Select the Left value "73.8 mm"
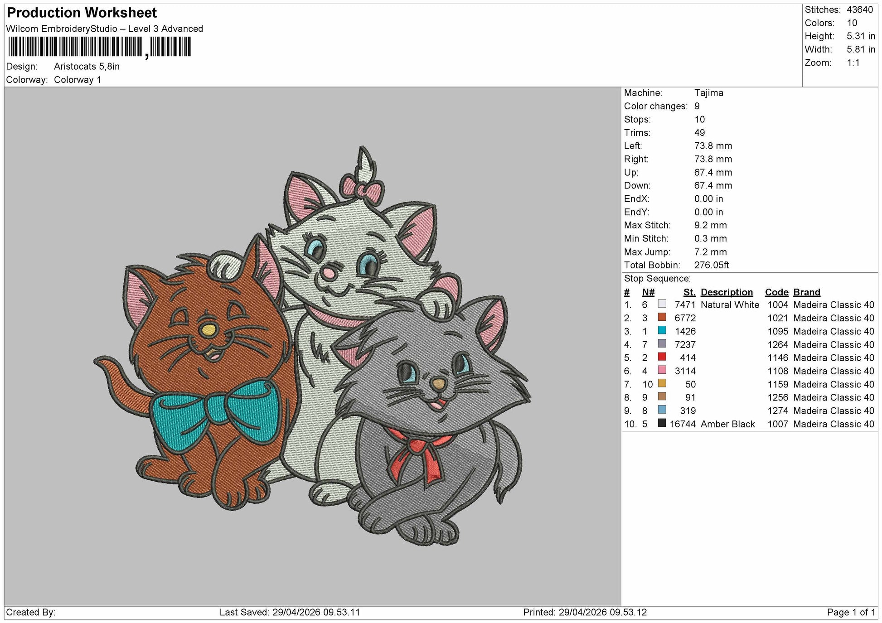 [713, 146]
